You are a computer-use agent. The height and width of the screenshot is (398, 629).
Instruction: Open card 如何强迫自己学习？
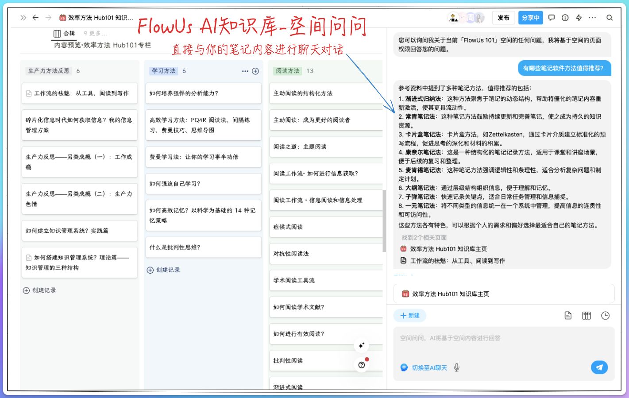click(x=204, y=184)
